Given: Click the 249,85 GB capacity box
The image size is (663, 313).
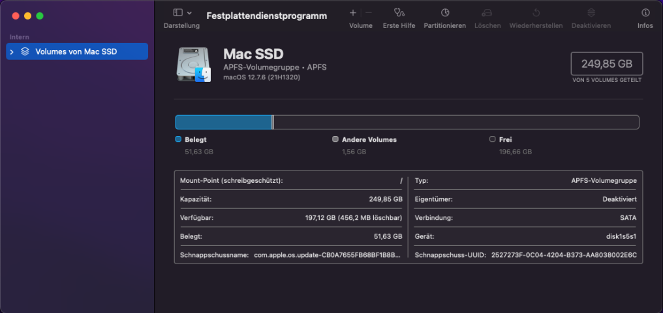Looking at the screenshot, I should tap(607, 64).
